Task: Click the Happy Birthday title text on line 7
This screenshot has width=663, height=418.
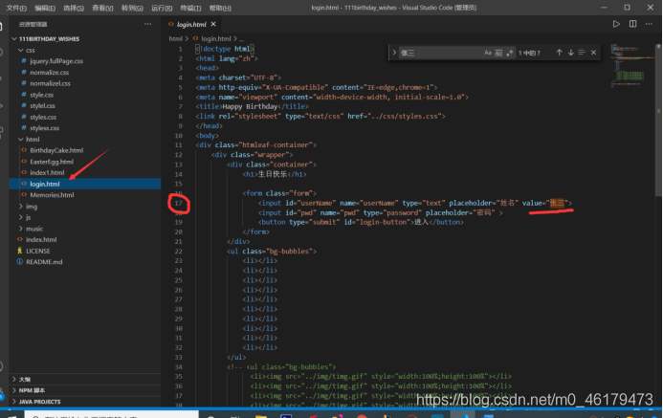Action: click(250, 106)
